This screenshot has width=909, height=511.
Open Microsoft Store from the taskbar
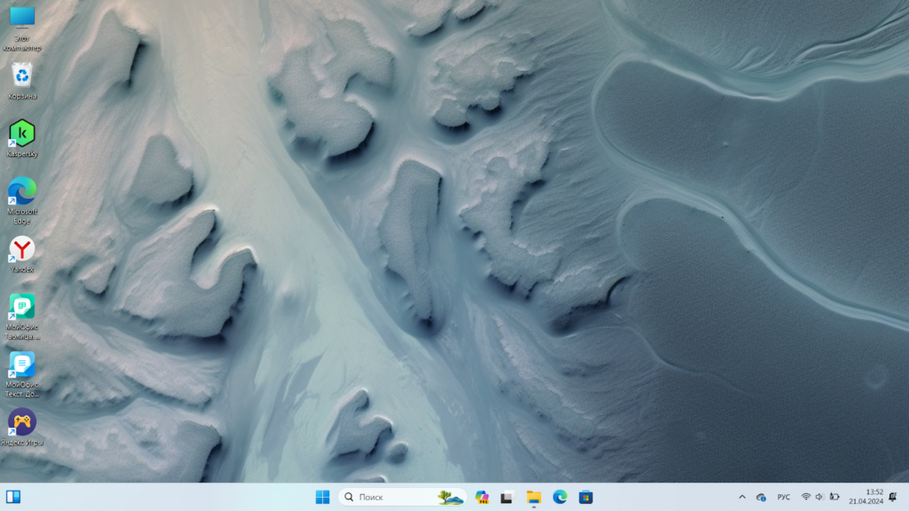tap(586, 497)
